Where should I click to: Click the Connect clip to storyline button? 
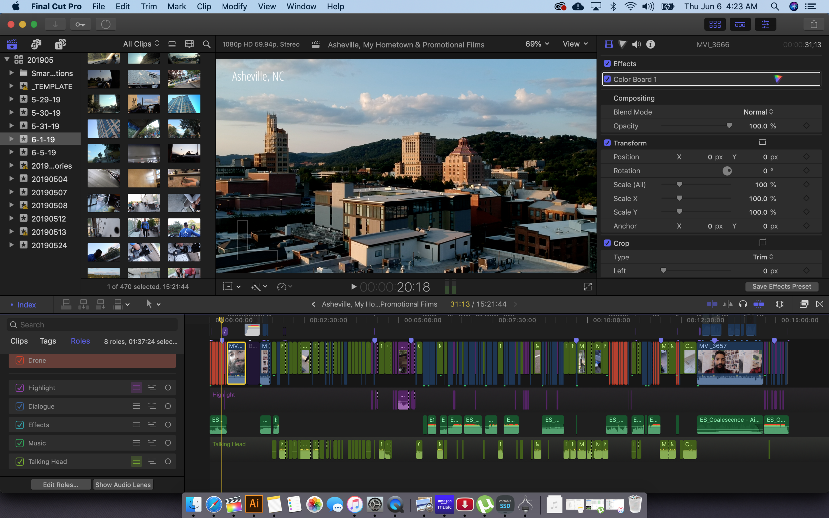tap(66, 304)
